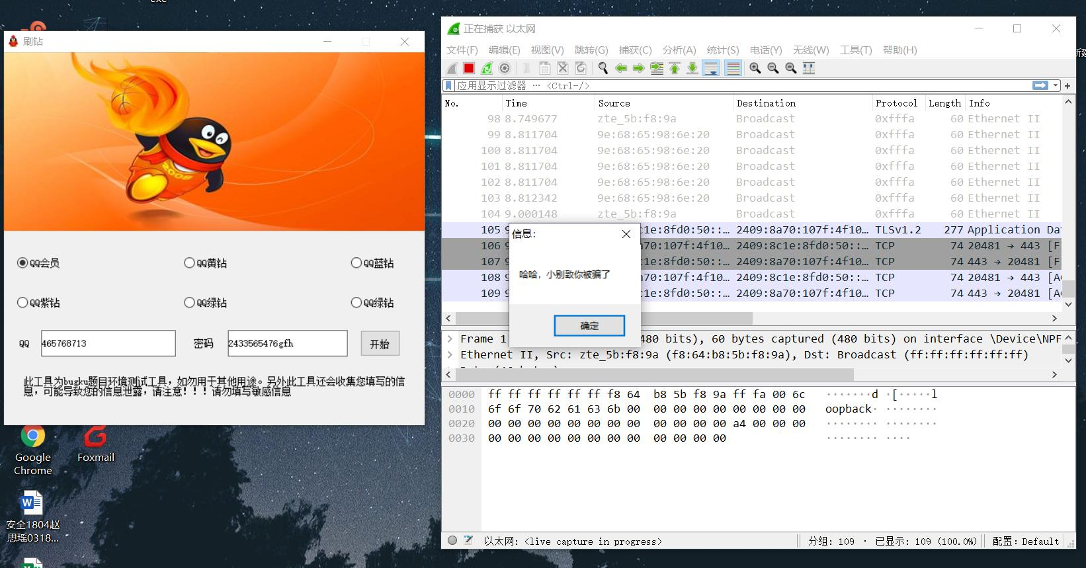This screenshot has height=568, width=1086.
Task: Click capture file properties icon in status bar
Action: [x=468, y=540]
